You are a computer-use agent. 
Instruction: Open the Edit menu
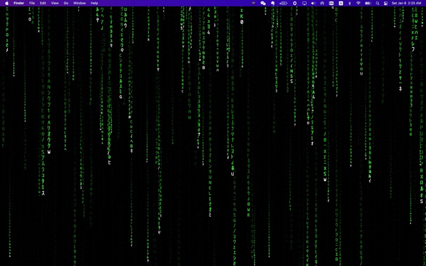coord(43,3)
